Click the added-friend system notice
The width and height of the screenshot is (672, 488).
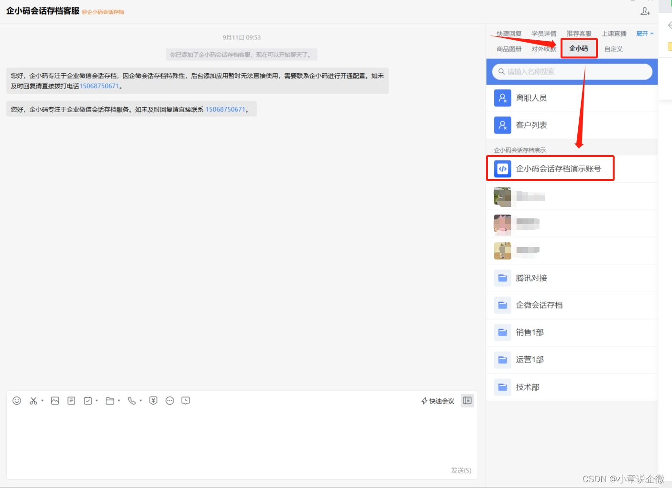[242, 55]
